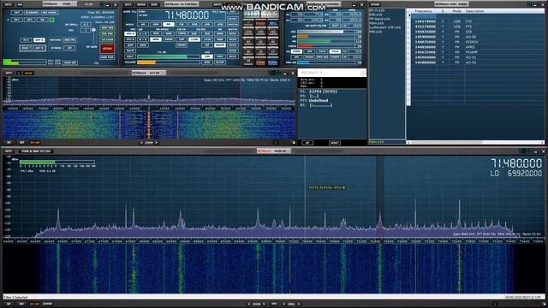Select the ANT A antenna input
The height and width of the screenshot is (308, 548).
point(39,40)
